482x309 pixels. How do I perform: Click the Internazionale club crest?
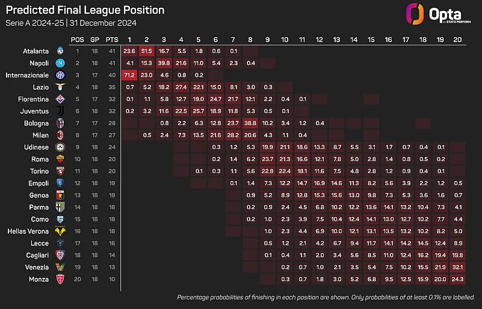pos(60,75)
